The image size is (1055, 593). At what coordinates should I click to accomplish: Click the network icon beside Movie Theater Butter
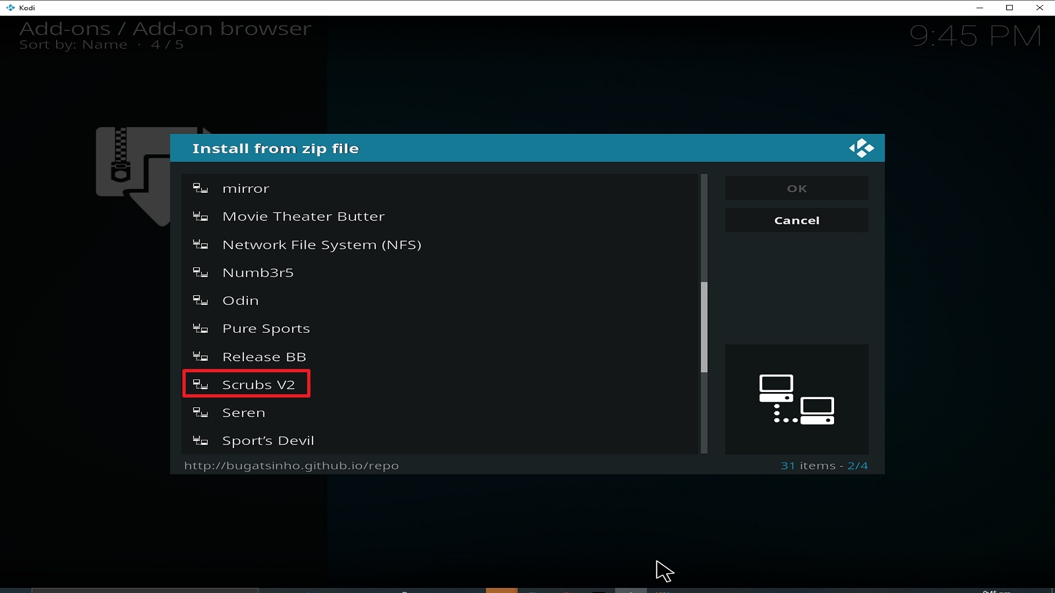click(x=201, y=217)
